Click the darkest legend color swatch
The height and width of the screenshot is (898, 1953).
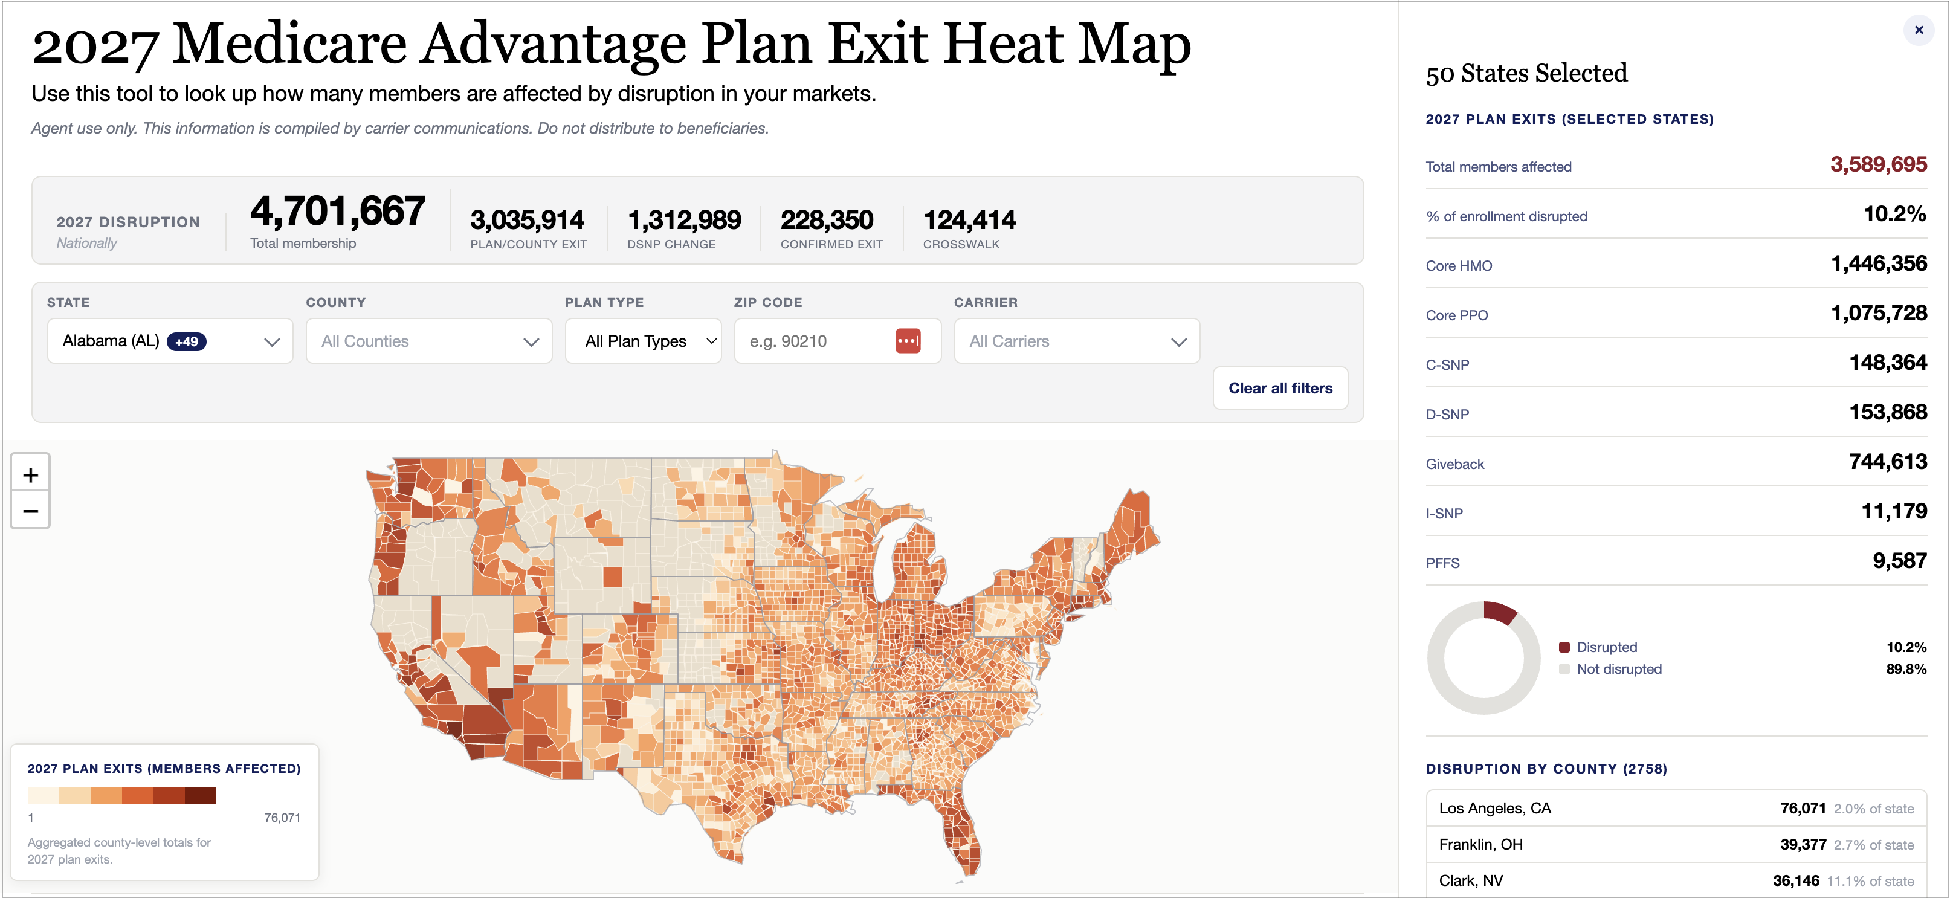point(200,795)
